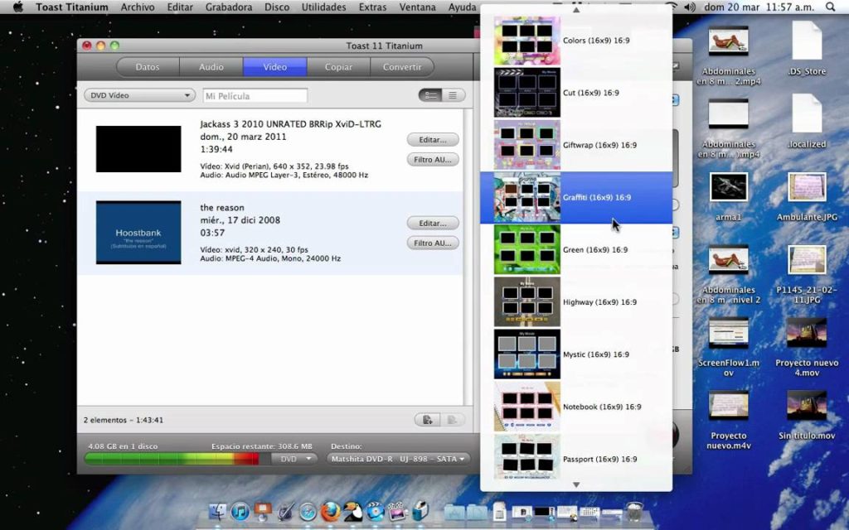Image resolution: width=849 pixels, height=530 pixels.
Task: Select ScreenFlow1.mov desktop file
Action: [x=728, y=346]
